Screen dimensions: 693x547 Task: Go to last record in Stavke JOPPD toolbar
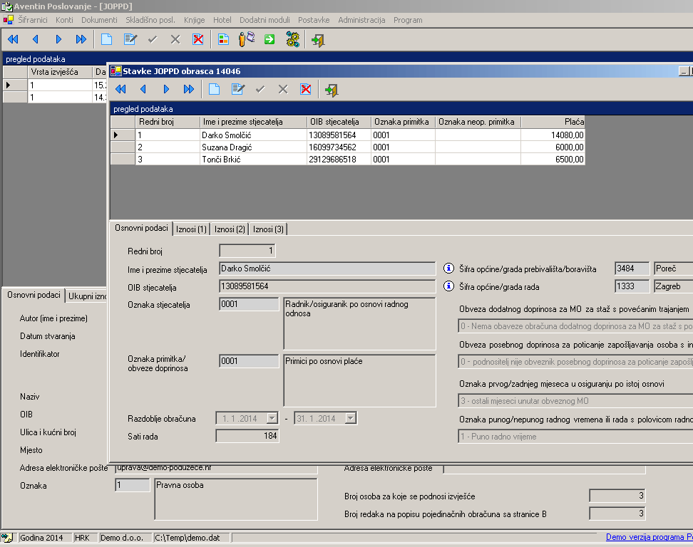click(x=189, y=89)
